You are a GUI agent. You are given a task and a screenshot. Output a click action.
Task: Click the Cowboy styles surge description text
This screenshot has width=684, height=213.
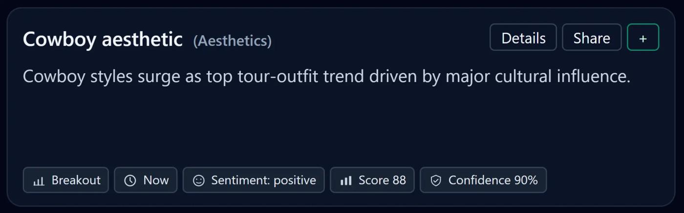point(326,77)
